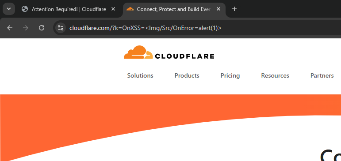Close the Attention Required! tab
Screen dimensions: 341x161
tap(113, 9)
